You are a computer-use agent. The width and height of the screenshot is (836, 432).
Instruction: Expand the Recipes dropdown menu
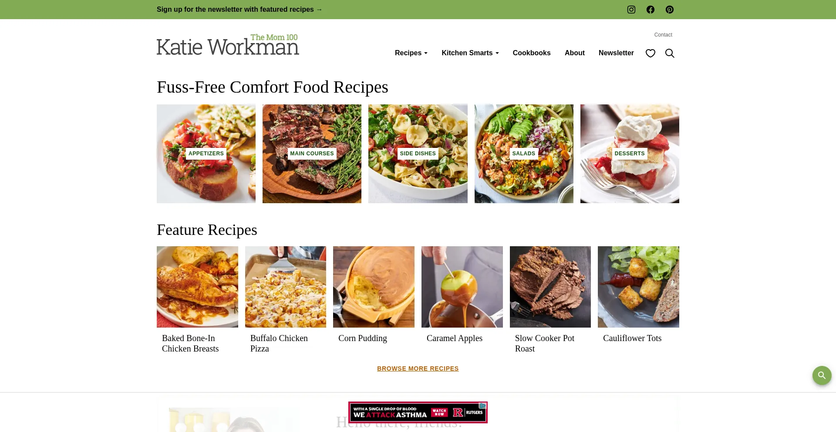[411, 53]
